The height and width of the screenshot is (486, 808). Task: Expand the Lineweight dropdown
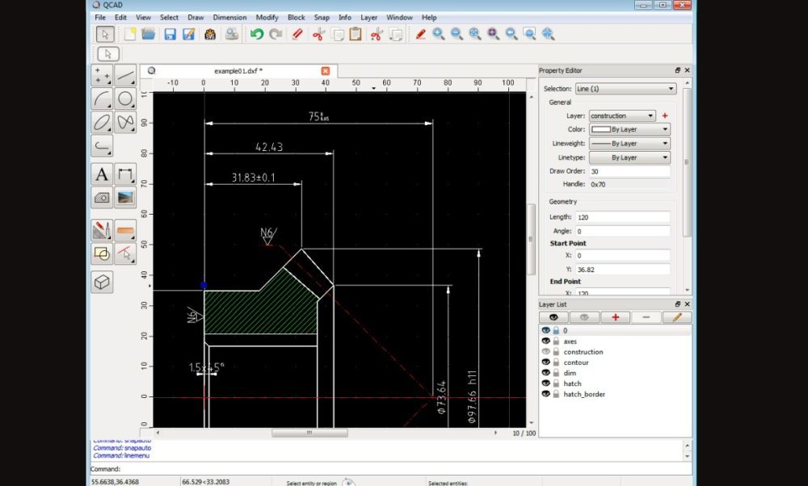click(x=629, y=143)
